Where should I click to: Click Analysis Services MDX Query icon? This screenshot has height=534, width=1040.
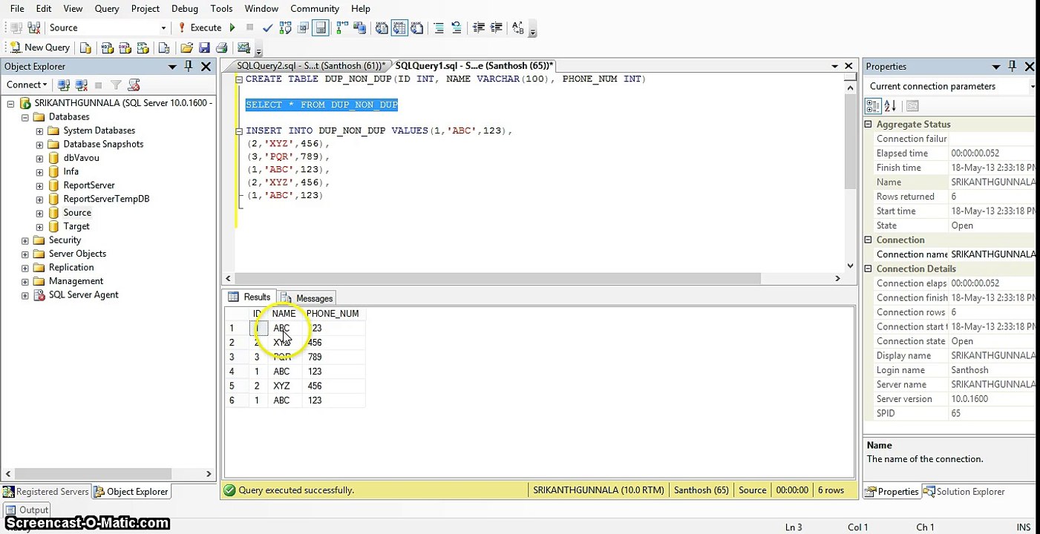click(x=107, y=47)
